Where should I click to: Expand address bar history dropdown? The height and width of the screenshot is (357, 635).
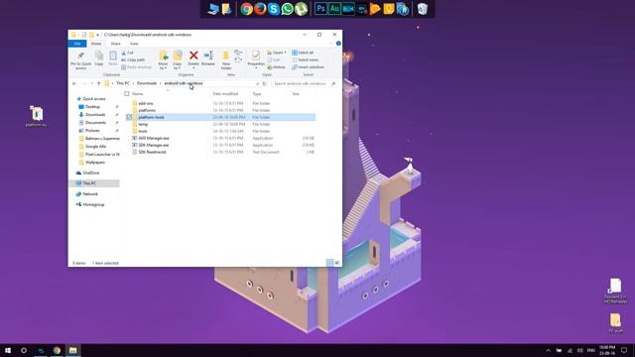point(257,83)
